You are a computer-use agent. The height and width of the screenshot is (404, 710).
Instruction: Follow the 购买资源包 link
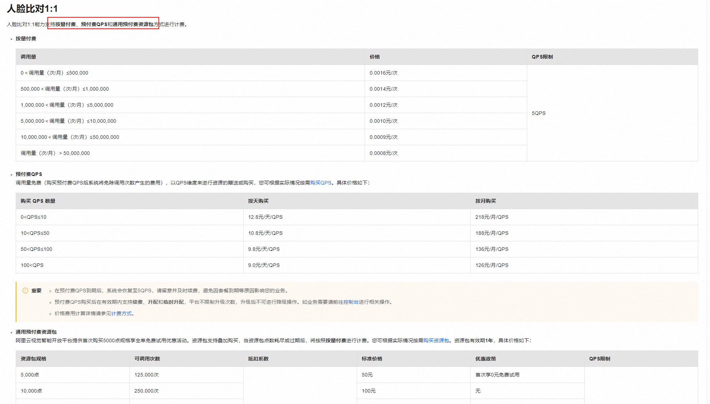(436, 340)
